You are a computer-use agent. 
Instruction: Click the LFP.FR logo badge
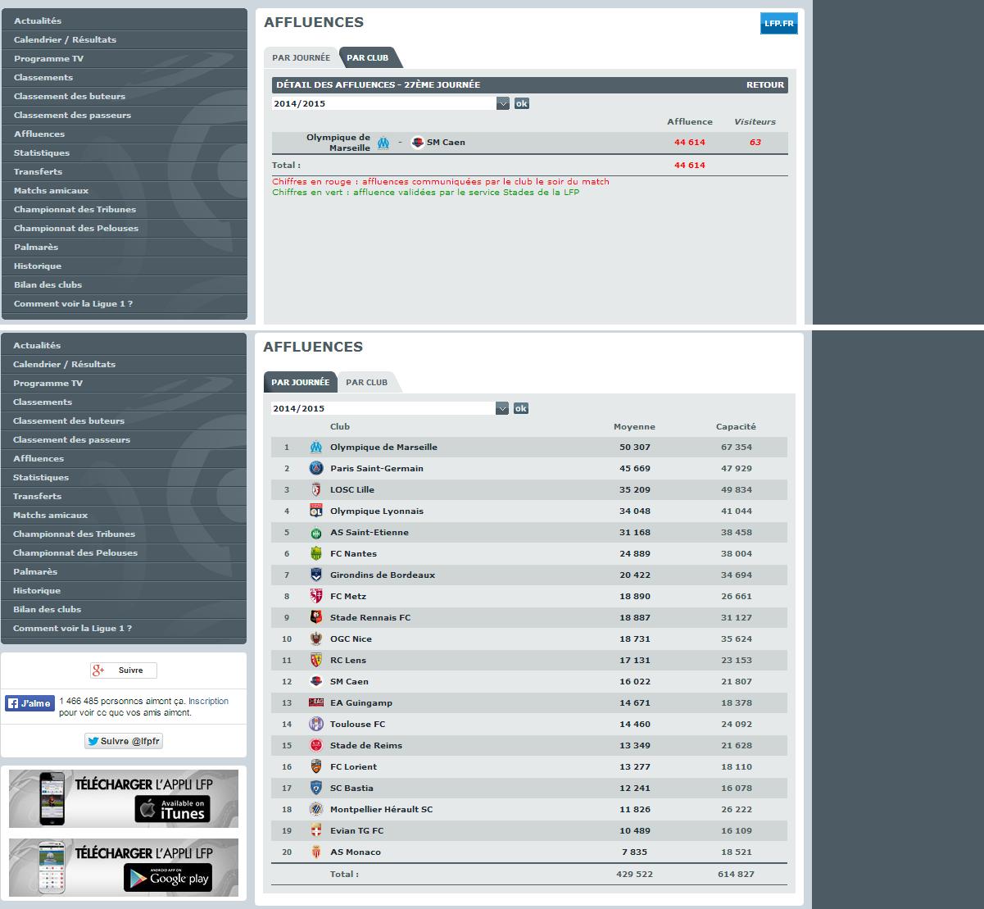(778, 24)
